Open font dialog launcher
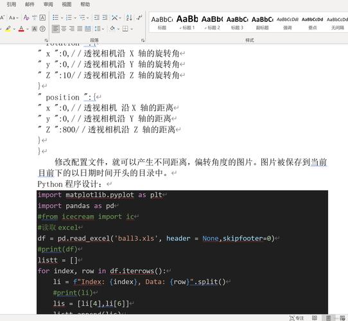The height and width of the screenshot is (321, 348). point(46,40)
